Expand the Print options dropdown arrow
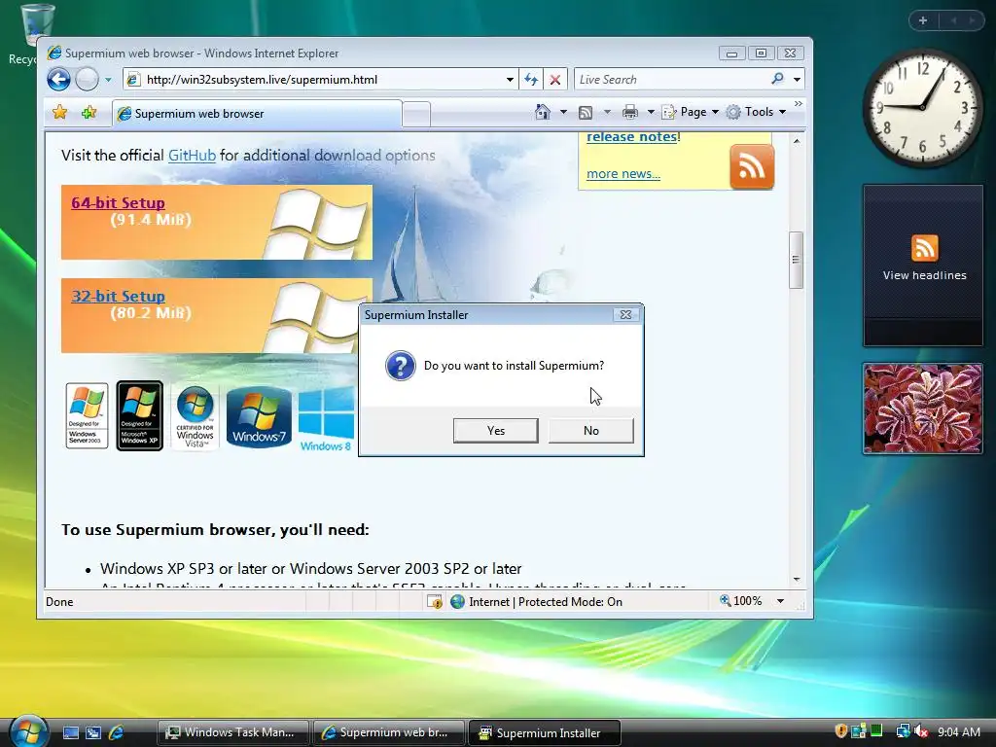Image resolution: width=996 pixels, height=747 pixels. 651,113
